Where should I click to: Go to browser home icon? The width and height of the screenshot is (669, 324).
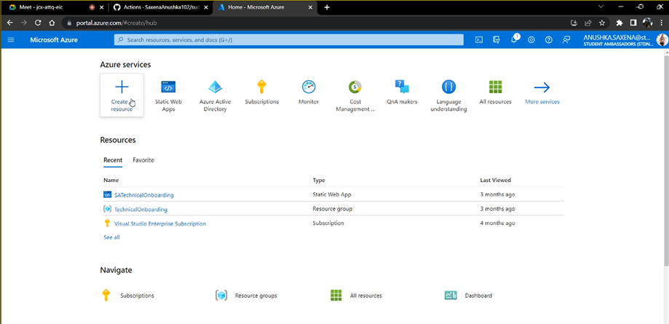[x=51, y=23]
